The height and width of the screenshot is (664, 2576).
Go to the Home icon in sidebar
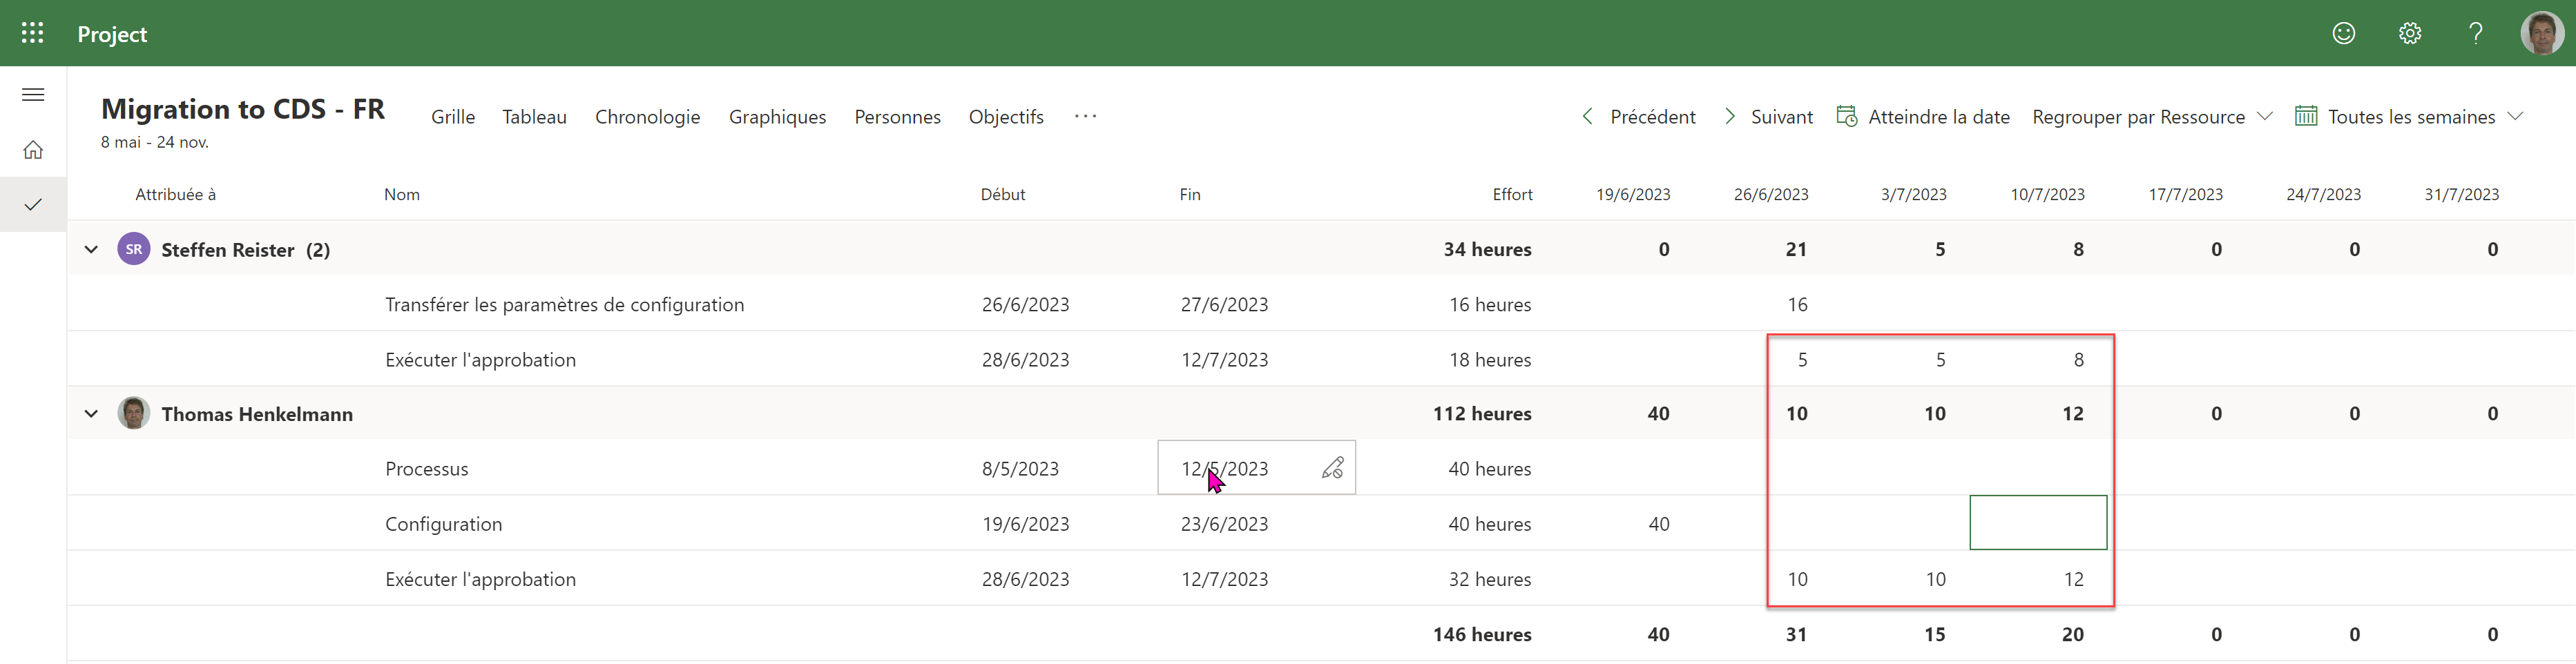pos(33,150)
